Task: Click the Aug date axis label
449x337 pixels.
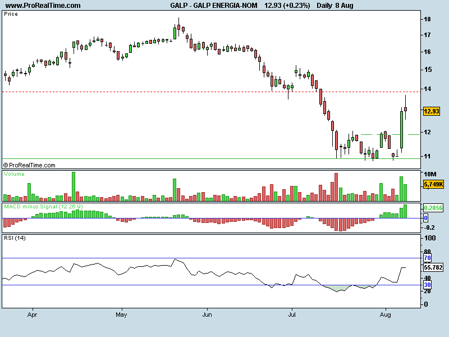Action: pos(385,315)
